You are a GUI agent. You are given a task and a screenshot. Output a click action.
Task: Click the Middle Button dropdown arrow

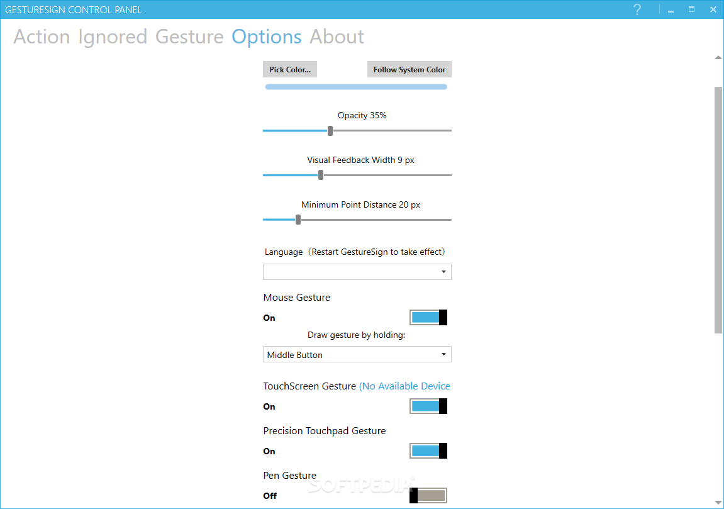click(443, 355)
